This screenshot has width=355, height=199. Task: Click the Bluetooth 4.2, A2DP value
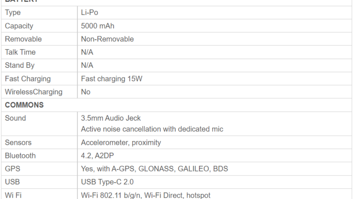point(97,156)
